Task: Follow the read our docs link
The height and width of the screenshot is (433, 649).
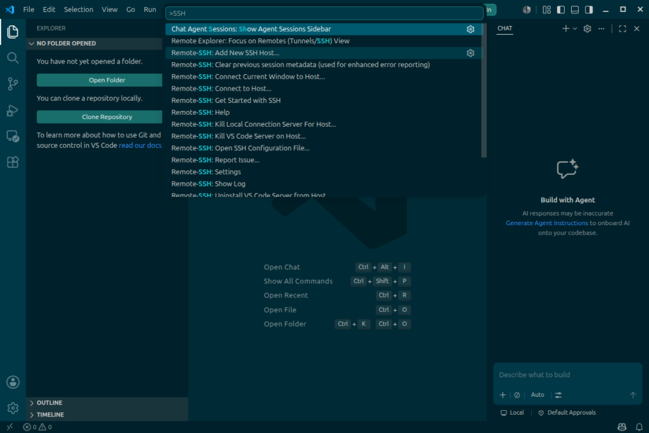Action: click(x=140, y=145)
